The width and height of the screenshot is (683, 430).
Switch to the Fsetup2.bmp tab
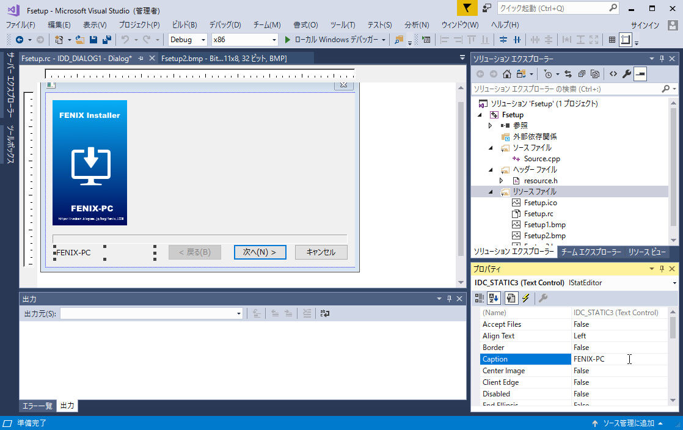click(x=224, y=59)
